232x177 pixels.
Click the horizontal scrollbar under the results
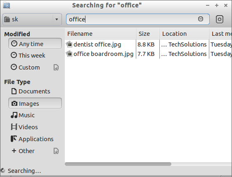point(118,164)
